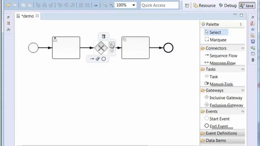Maximize the editor area
This screenshot has width=260, height=146.
click(241, 15)
